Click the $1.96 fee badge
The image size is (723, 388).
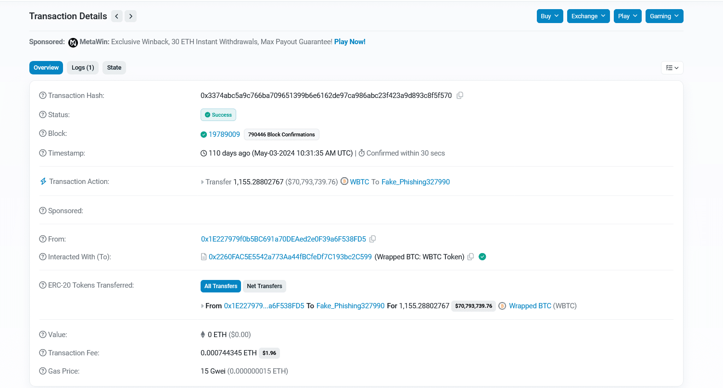269,353
